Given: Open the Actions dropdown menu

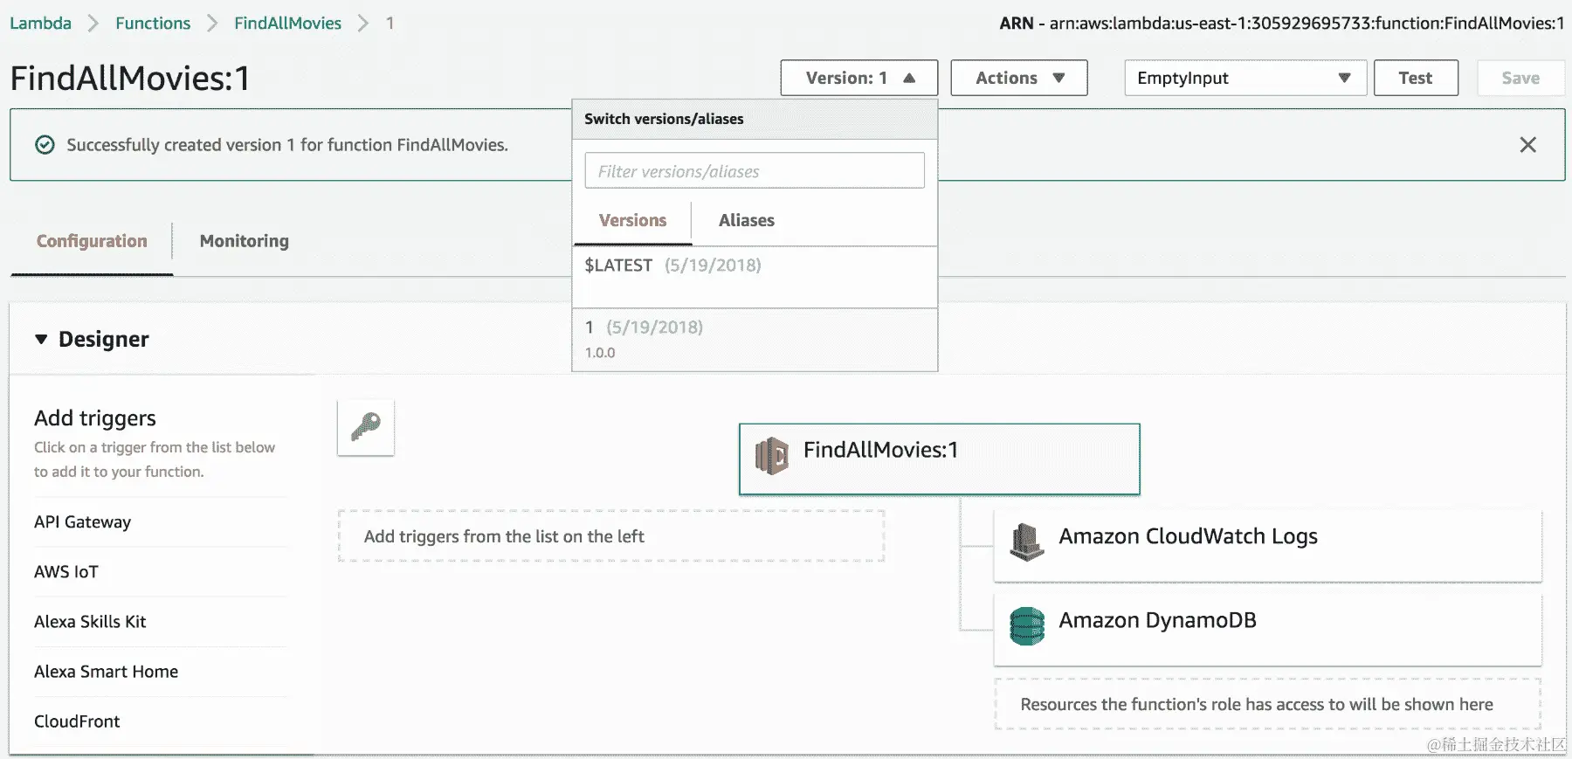Looking at the screenshot, I should pos(1019,78).
